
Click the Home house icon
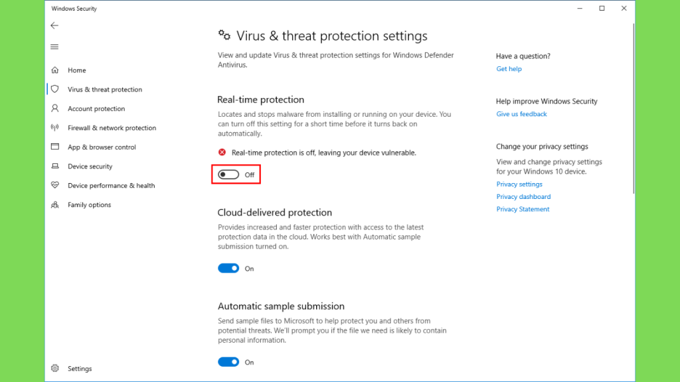click(x=55, y=70)
